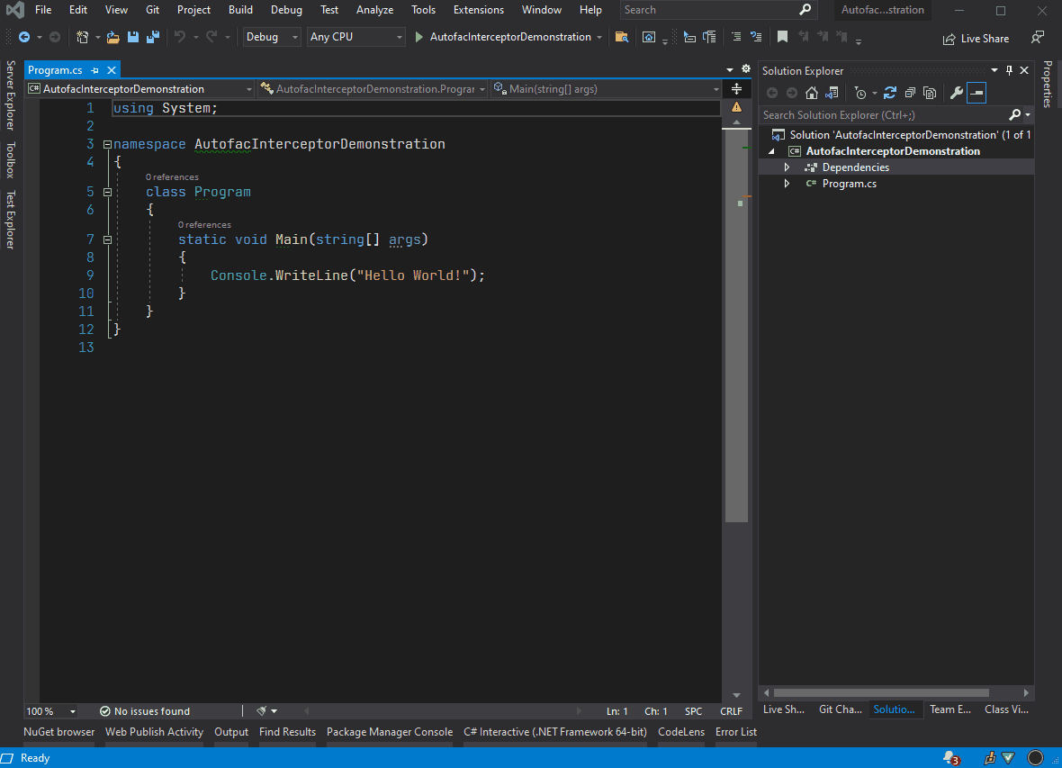Click the Save All icon
This screenshot has height=768, width=1062.
pos(152,37)
